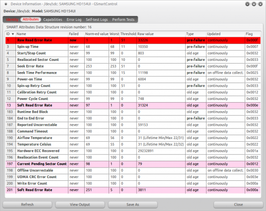Sort by the Raw value column header
This screenshot has width=266, height=211.
[x=161, y=34]
